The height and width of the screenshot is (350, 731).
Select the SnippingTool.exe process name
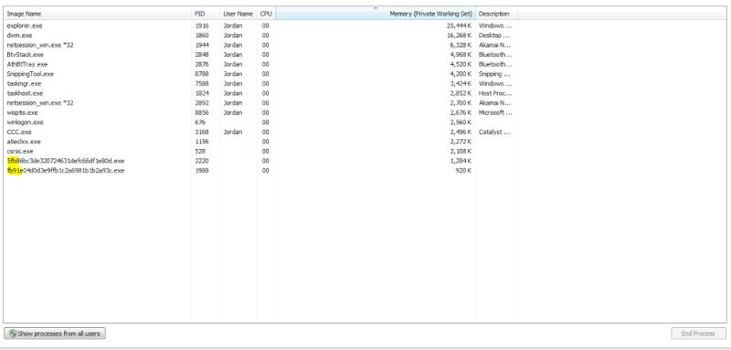[30, 74]
